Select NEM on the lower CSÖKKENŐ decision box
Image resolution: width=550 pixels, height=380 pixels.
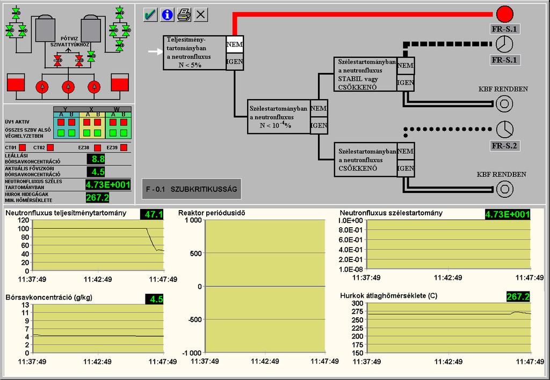click(406, 151)
